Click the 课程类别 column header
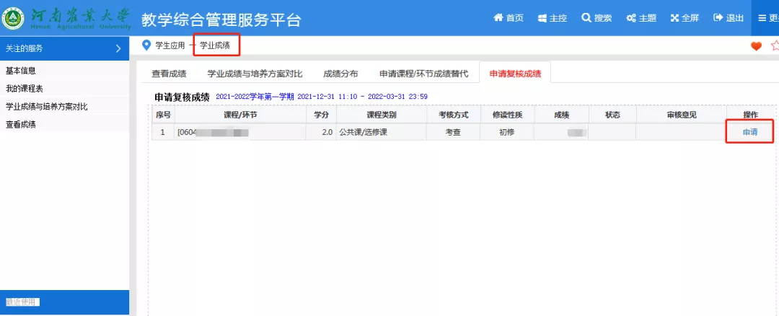This screenshot has width=779, height=316. [381, 115]
